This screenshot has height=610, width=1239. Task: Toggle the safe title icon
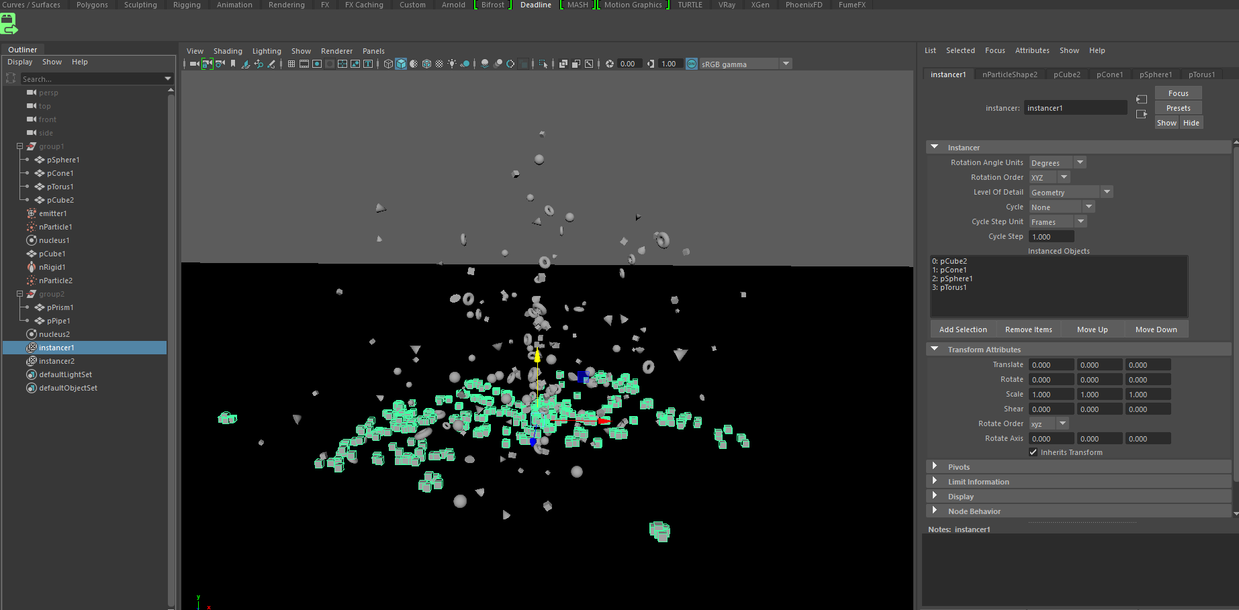[x=368, y=64]
